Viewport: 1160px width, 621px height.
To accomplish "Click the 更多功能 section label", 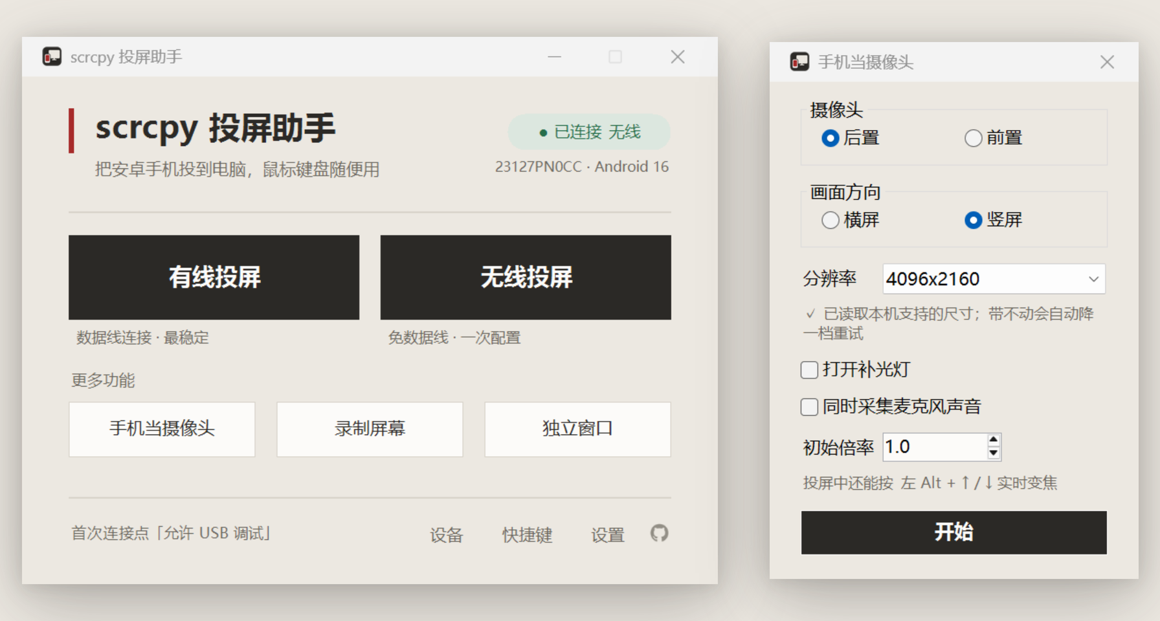I will (x=103, y=380).
